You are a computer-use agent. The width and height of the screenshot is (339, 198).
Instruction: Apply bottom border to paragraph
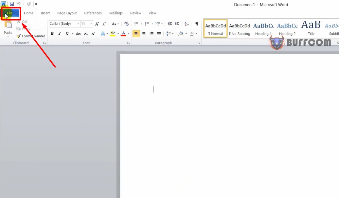coord(191,33)
